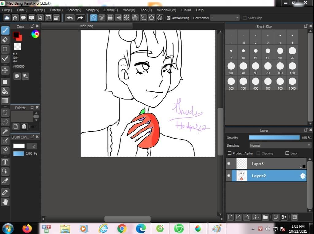314x234 pixels.
Task: Hide Layer2 visibility dot
Action: [x=229, y=176]
